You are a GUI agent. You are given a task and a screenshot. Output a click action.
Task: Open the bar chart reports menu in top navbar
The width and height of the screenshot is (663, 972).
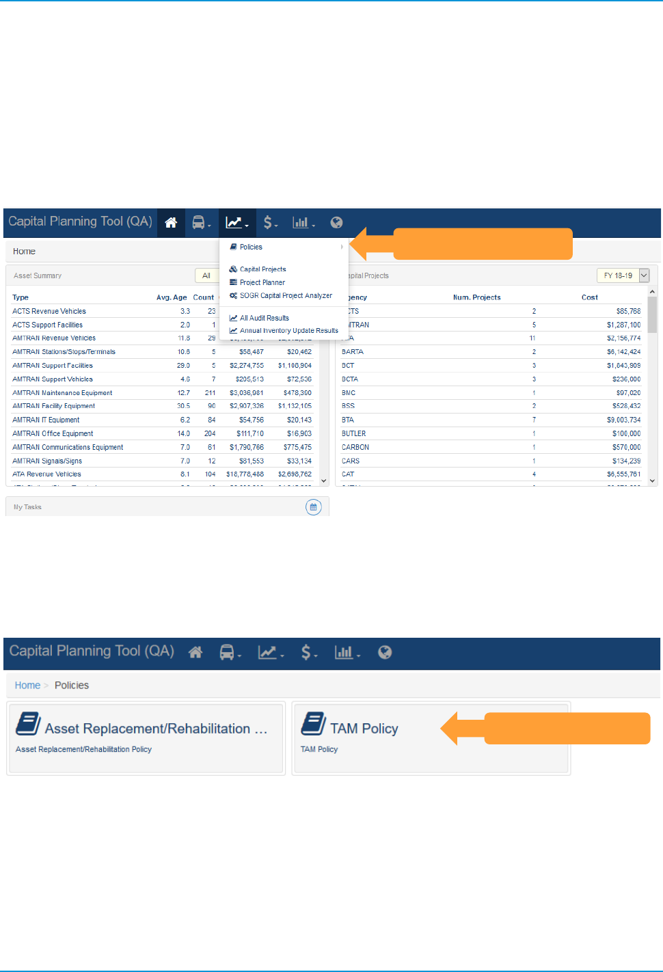(x=303, y=223)
